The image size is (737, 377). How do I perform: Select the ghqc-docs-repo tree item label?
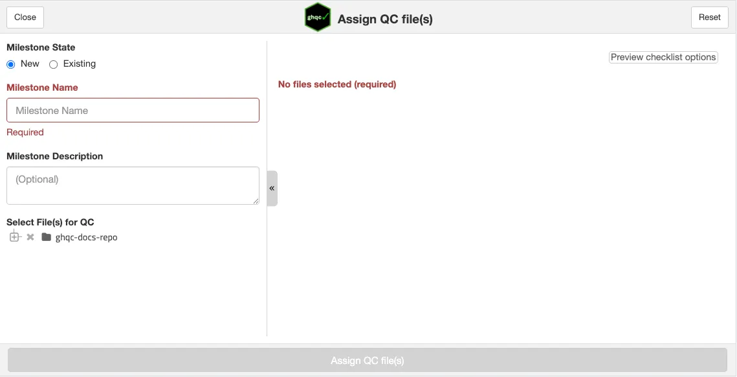87,237
